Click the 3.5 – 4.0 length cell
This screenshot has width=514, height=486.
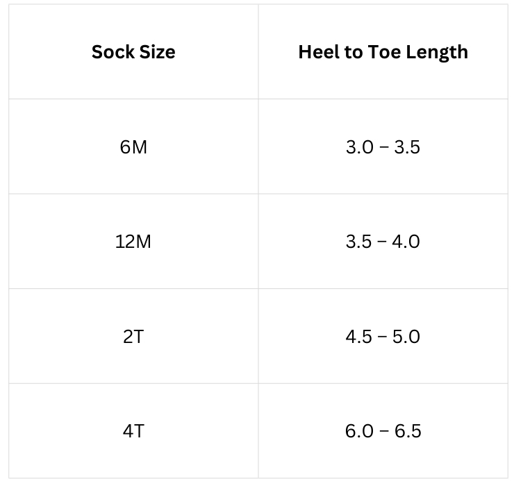(383, 242)
